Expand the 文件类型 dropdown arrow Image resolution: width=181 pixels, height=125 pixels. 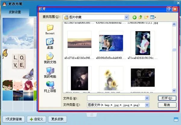coord(147,105)
